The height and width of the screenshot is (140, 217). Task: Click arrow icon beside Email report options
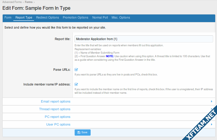point(211,101)
